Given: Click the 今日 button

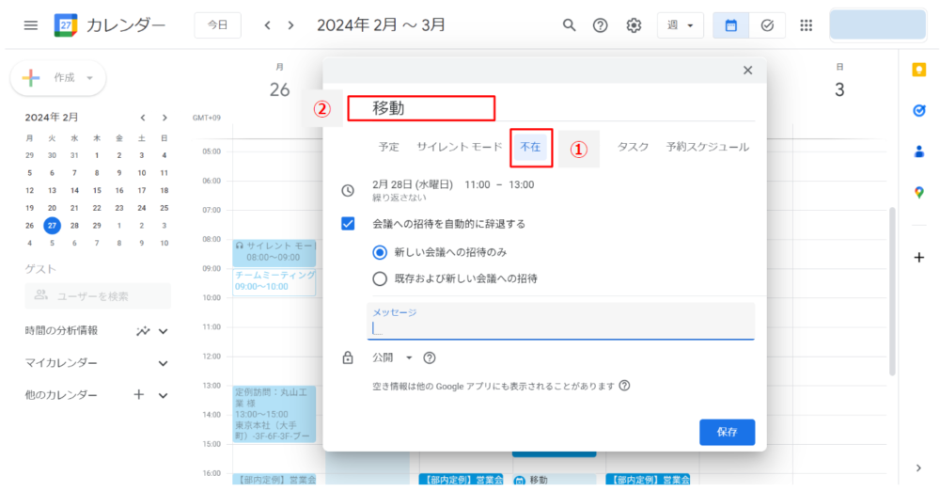Looking at the screenshot, I should coord(217,25).
